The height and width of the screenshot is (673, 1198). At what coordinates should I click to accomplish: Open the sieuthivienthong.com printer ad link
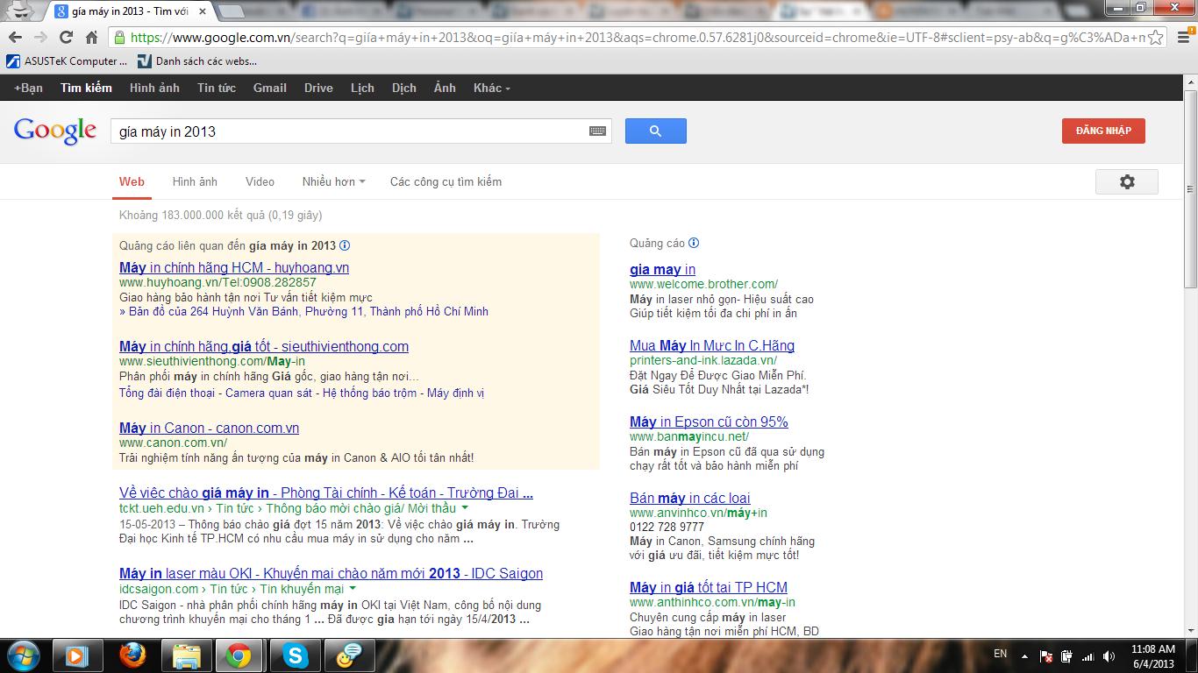(x=264, y=347)
